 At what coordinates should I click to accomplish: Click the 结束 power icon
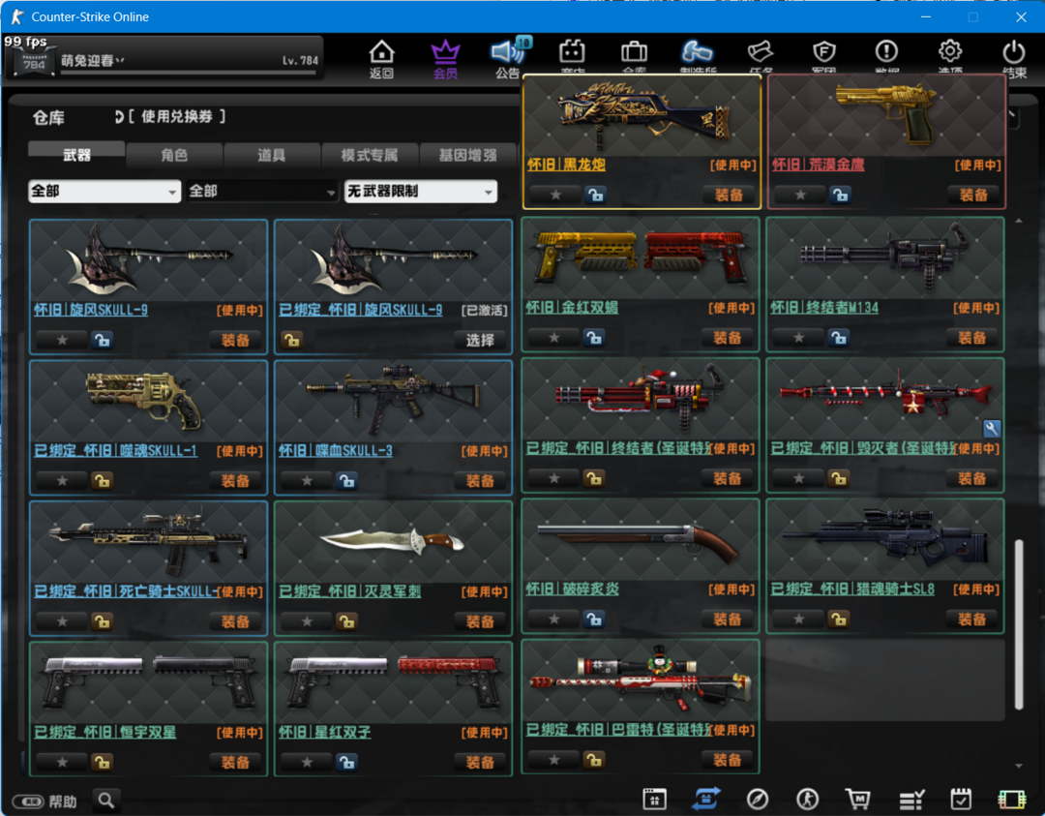(x=1014, y=52)
